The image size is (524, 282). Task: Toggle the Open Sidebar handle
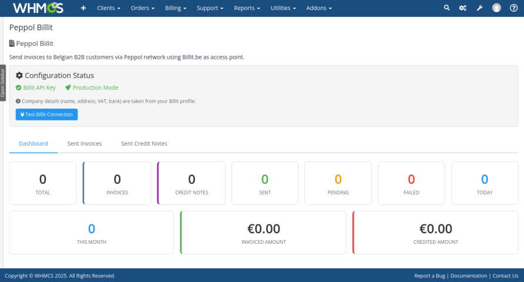point(3,83)
